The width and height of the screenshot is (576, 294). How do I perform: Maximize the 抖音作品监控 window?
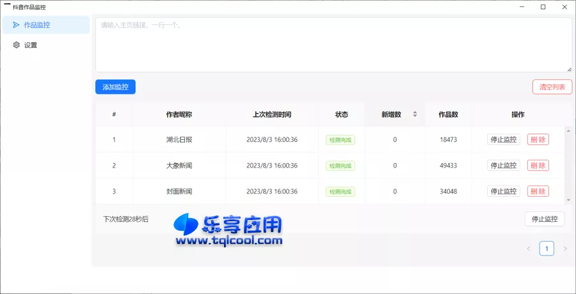pos(543,6)
